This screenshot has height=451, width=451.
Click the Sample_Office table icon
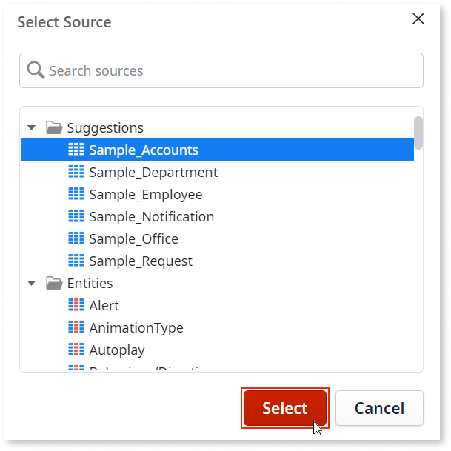tap(76, 238)
